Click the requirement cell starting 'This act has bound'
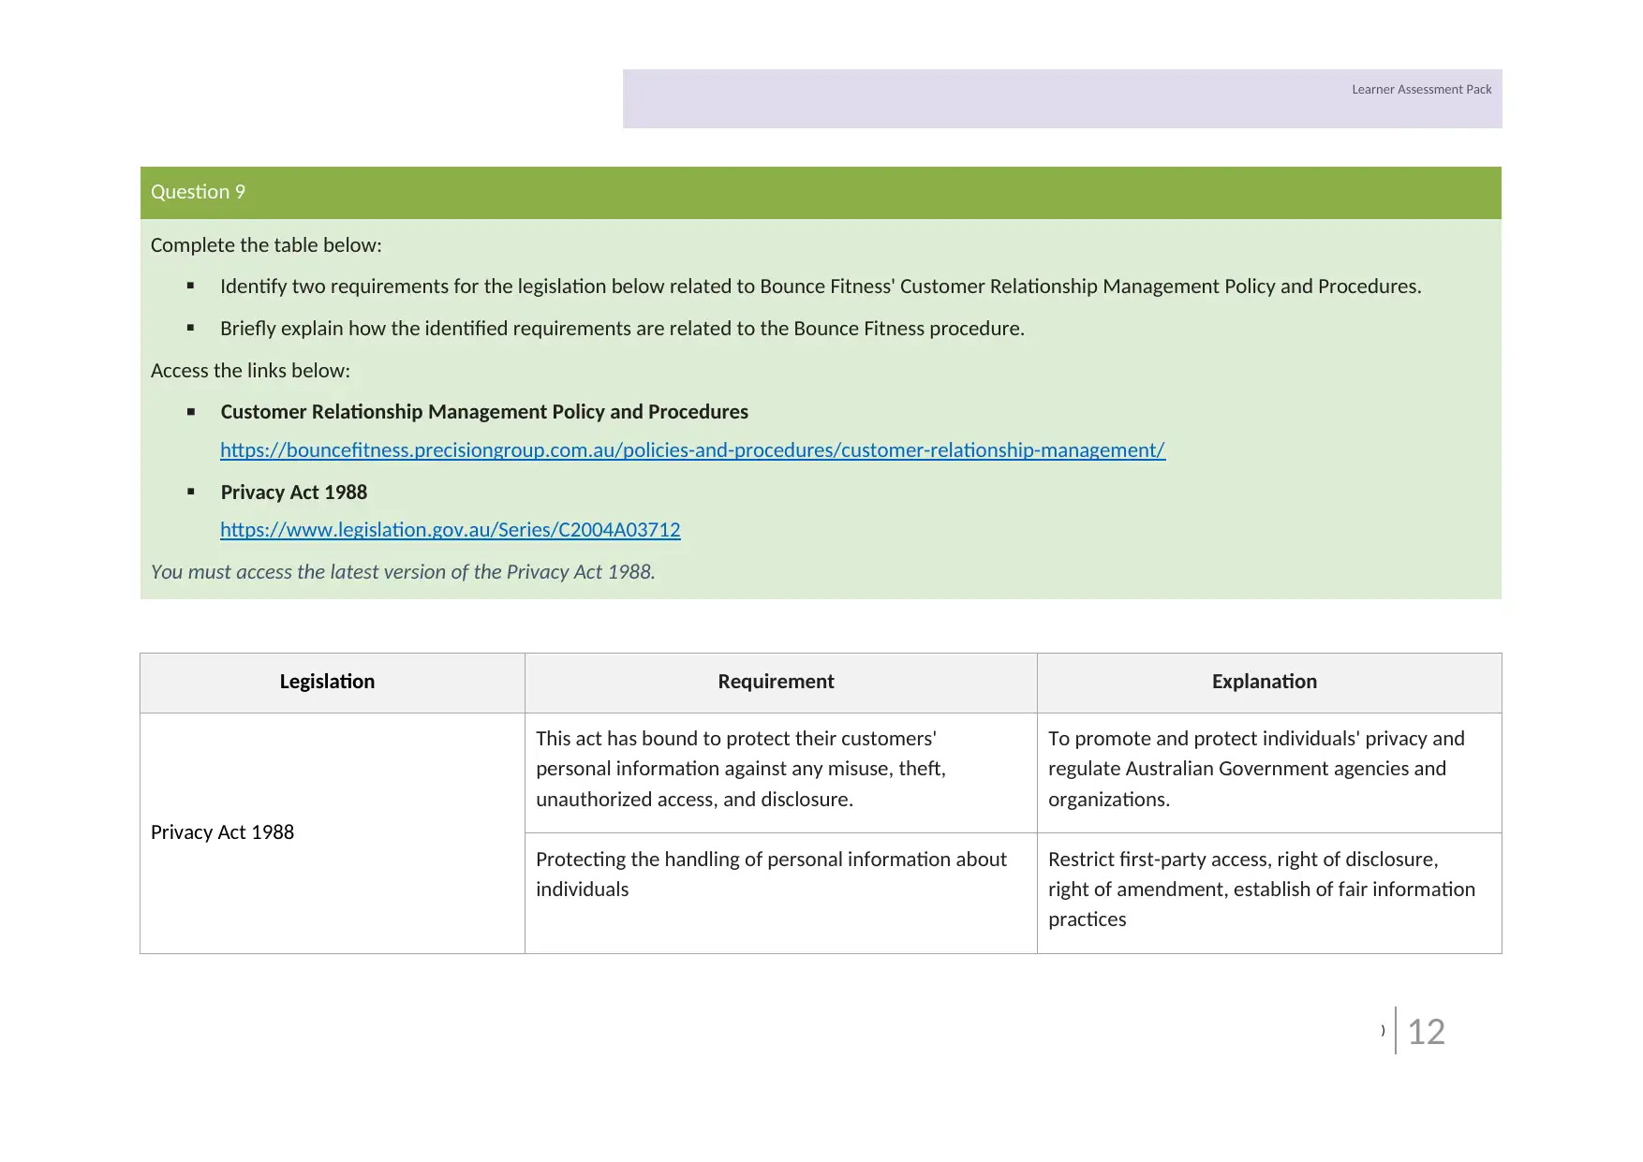This screenshot has width=1643, height=1162. [781, 772]
